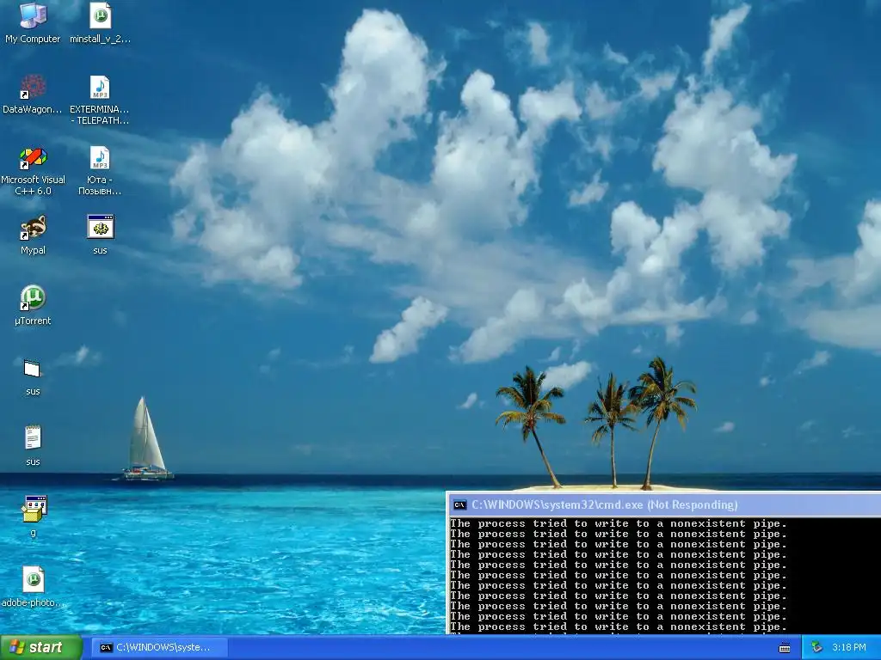This screenshot has height=660, width=881.
Task: Select the sus executable with gear icon
Action: click(100, 235)
